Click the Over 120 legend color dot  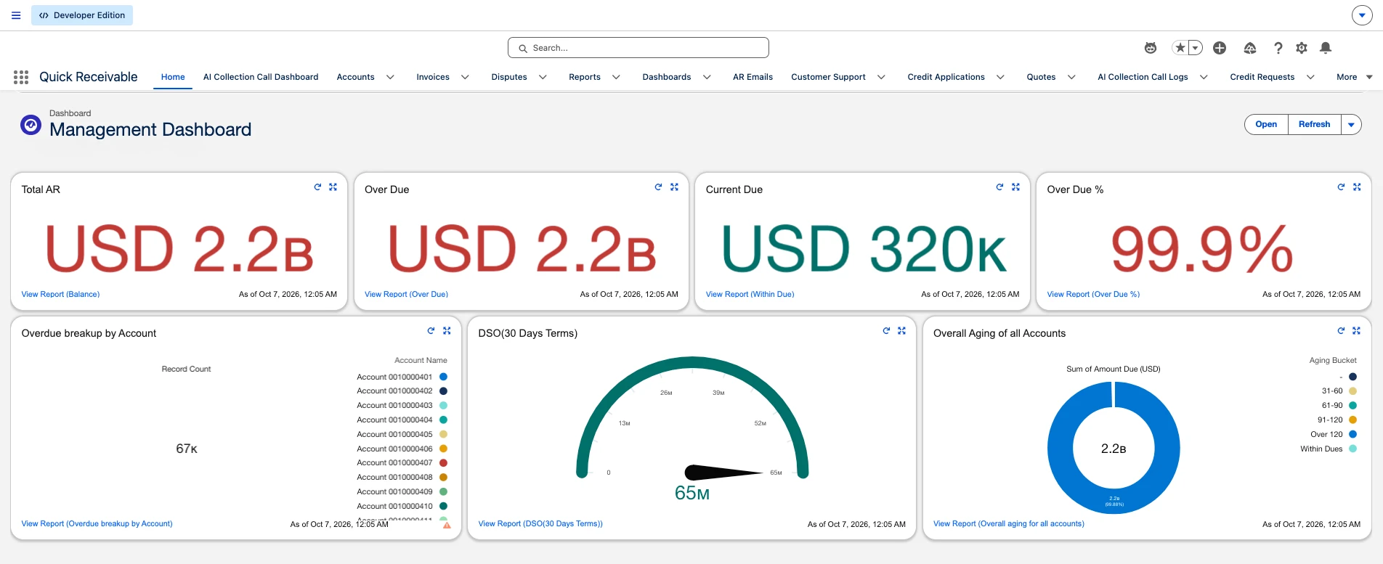click(1352, 434)
